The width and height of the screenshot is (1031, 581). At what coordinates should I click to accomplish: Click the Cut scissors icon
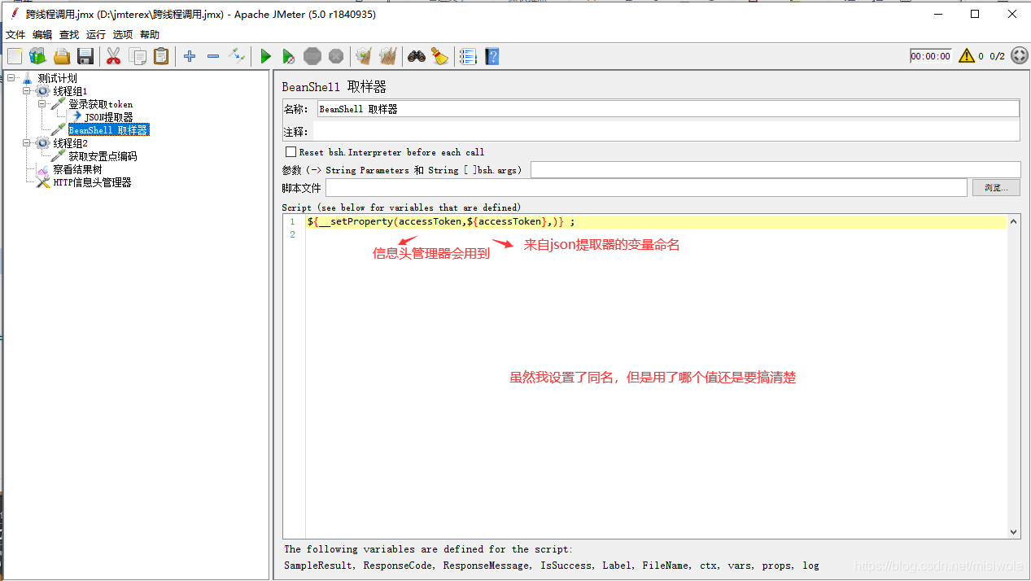114,56
